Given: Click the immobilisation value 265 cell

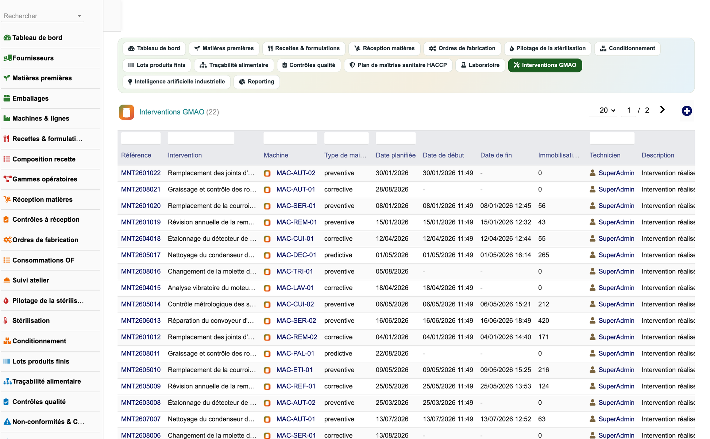Looking at the screenshot, I should tap(544, 255).
